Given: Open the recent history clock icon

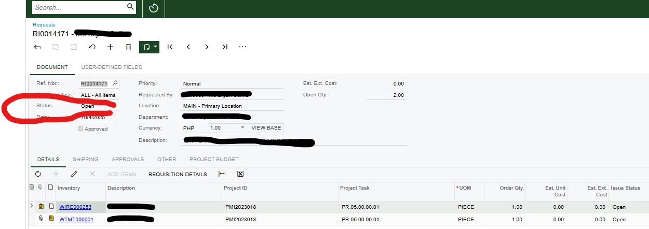Looking at the screenshot, I should pos(153,8).
